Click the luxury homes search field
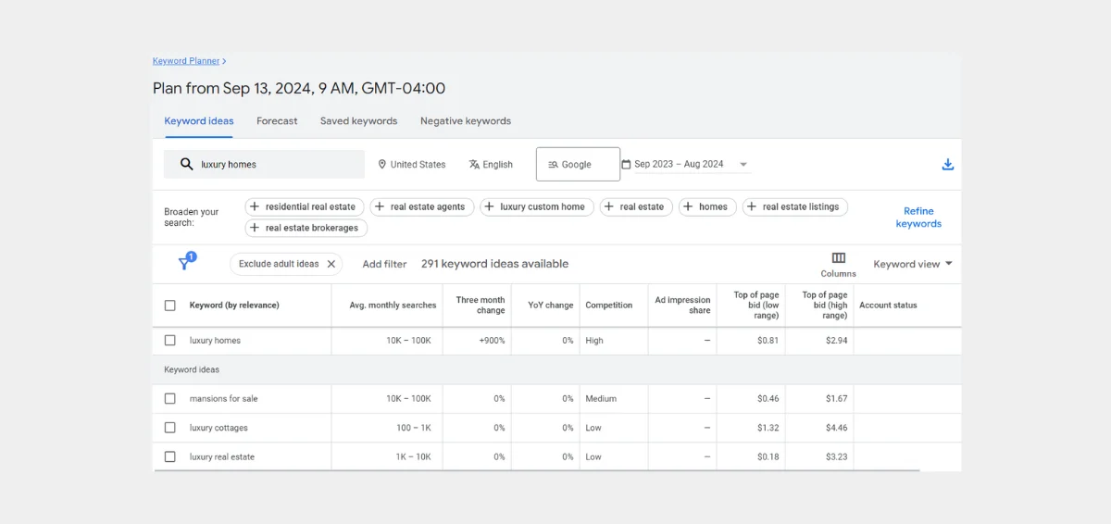Screen dimensions: 1111x524 coord(264,164)
